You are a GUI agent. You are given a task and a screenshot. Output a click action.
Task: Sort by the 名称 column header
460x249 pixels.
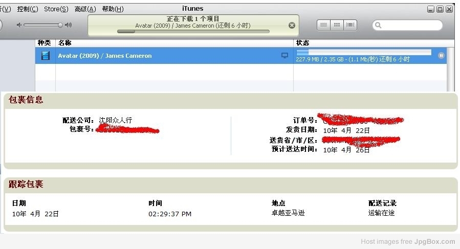(x=174, y=43)
